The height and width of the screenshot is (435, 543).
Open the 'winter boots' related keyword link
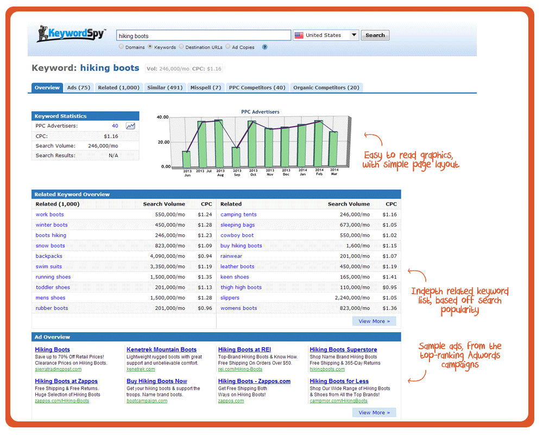(x=52, y=225)
